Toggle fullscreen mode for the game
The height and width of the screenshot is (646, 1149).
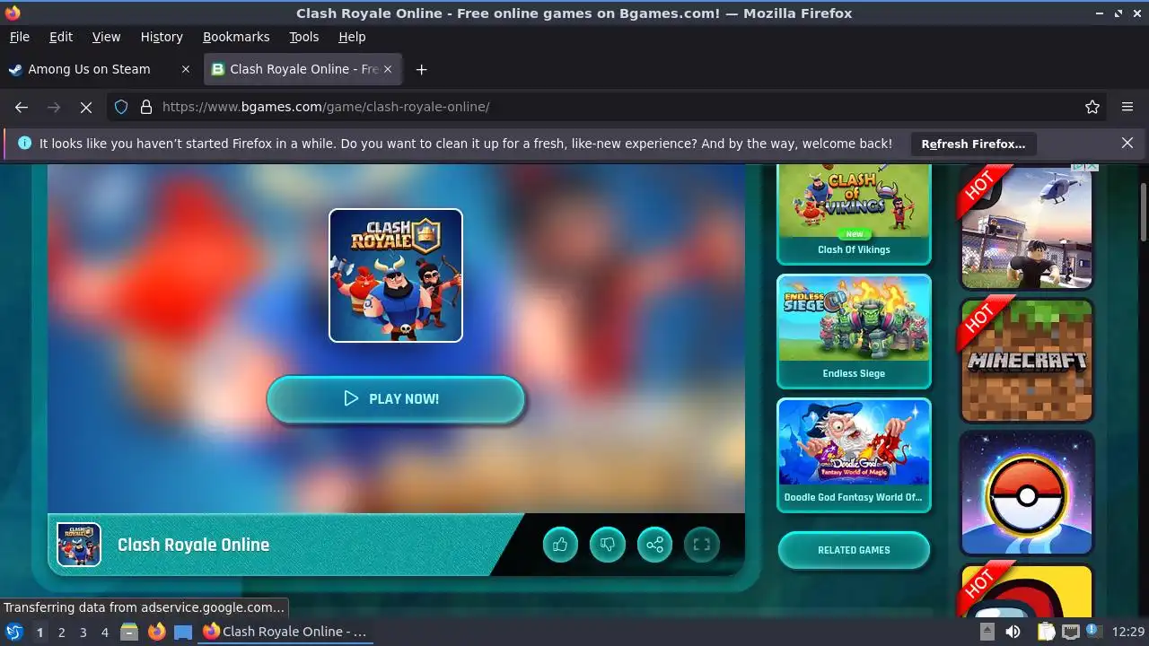click(702, 545)
